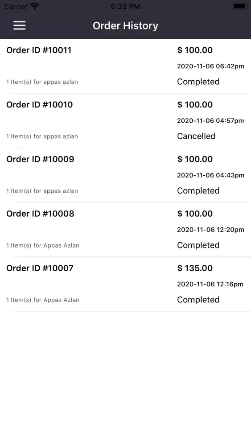Tap Completed status of order #10009
This screenshot has width=251, height=446.
198,190
